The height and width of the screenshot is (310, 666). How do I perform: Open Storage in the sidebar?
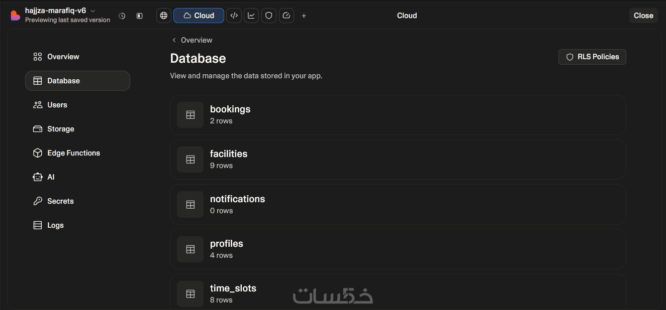[x=60, y=129]
